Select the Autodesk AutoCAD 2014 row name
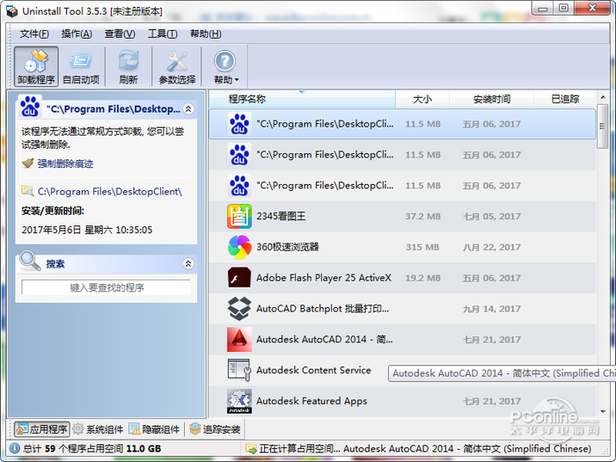 pyautogui.click(x=325, y=340)
